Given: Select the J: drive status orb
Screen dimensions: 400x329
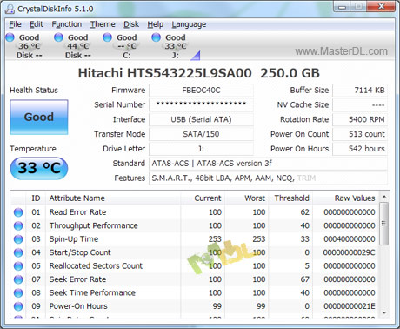Looking at the screenshot, I should pyautogui.click(x=156, y=37).
